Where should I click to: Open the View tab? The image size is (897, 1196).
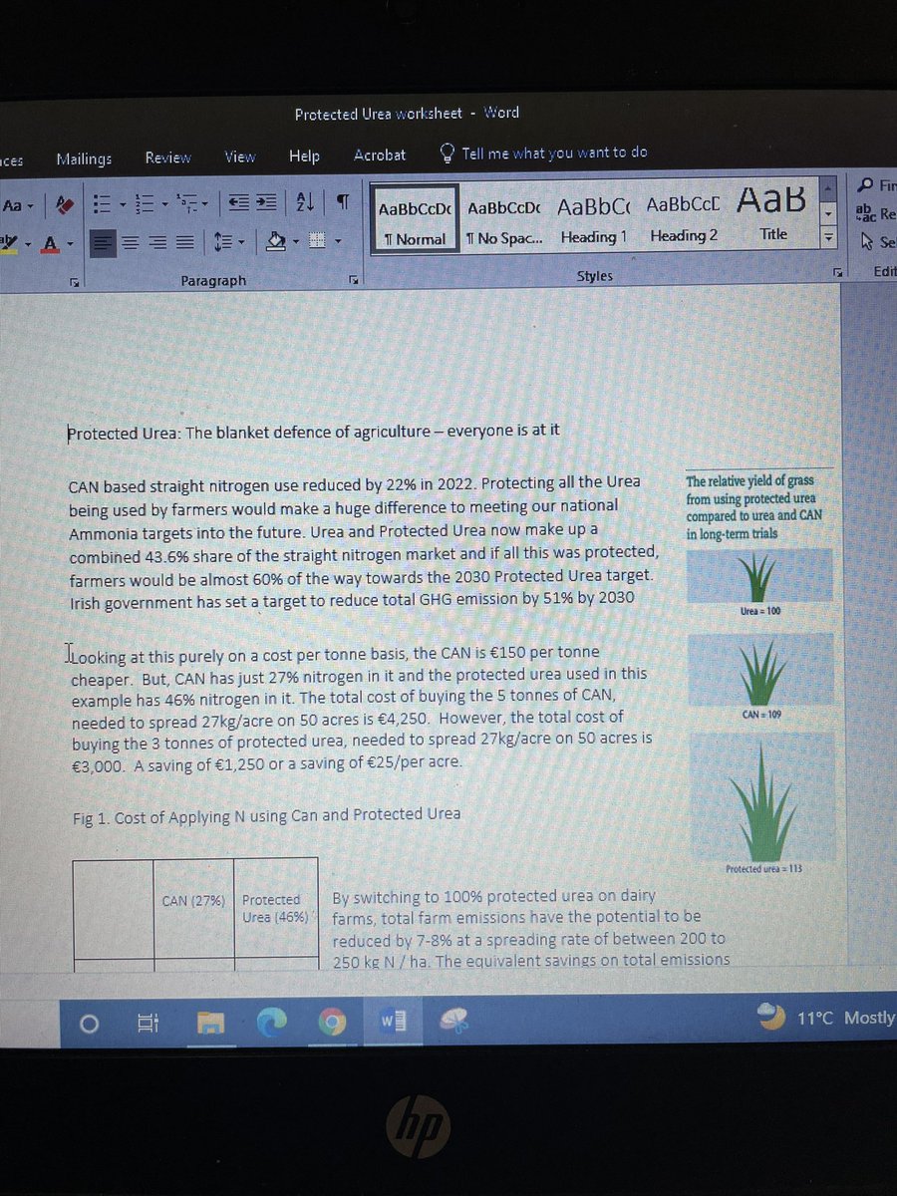point(239,156)
